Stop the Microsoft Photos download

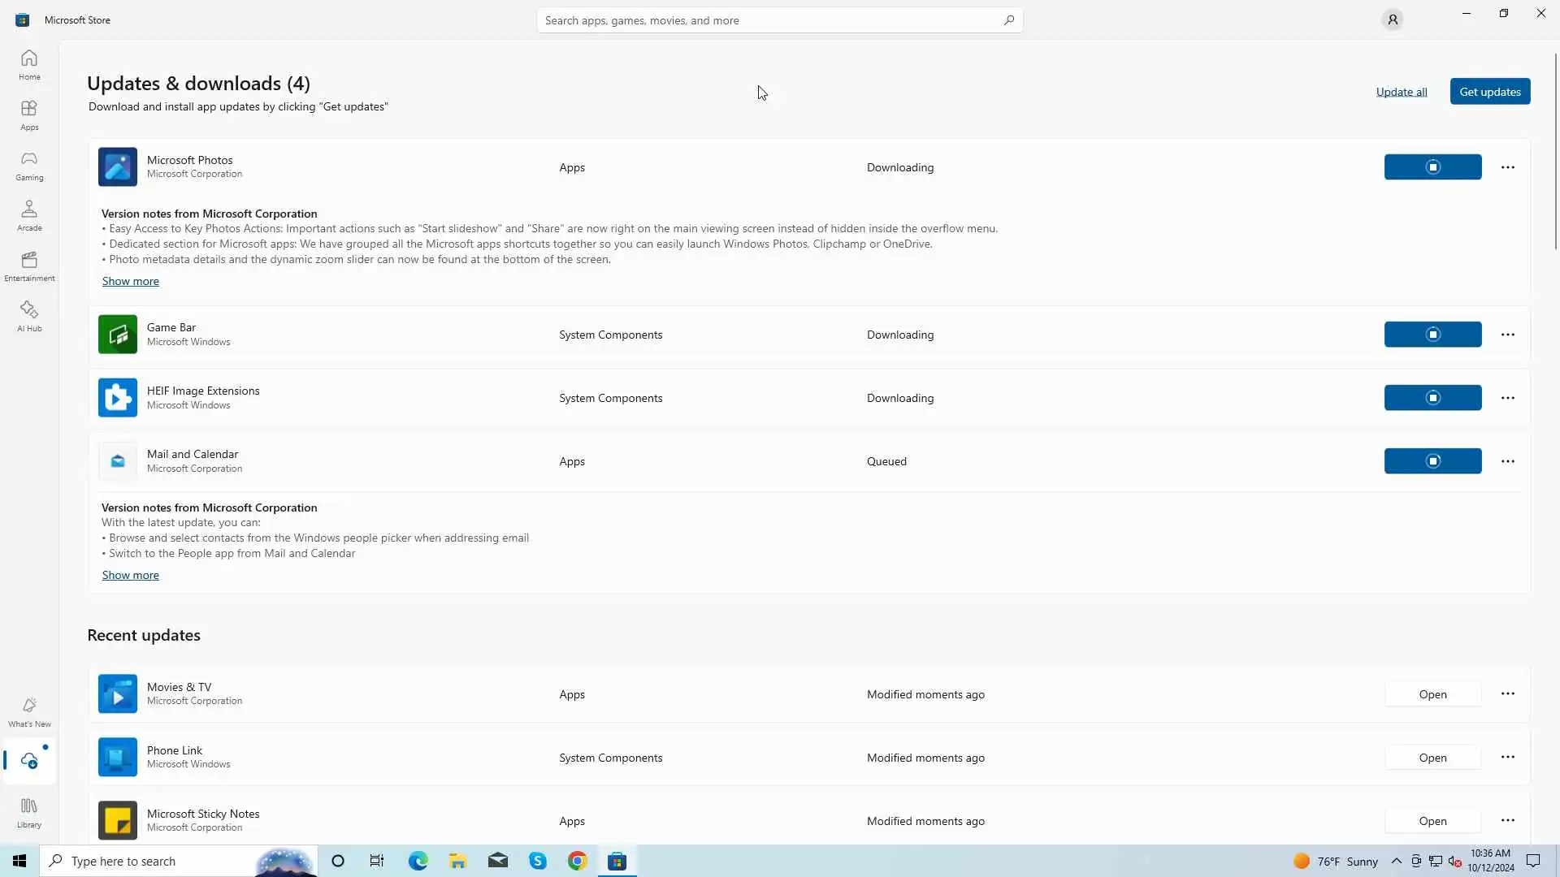coord(1432,167)
